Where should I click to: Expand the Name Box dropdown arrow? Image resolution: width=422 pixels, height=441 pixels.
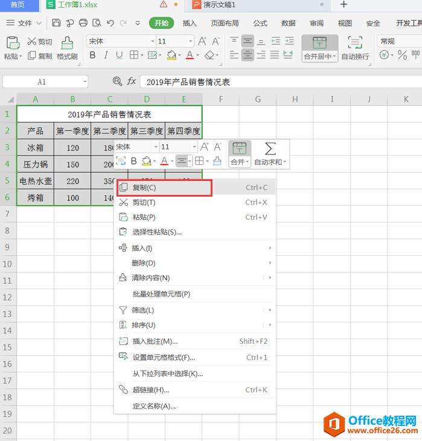85,82
